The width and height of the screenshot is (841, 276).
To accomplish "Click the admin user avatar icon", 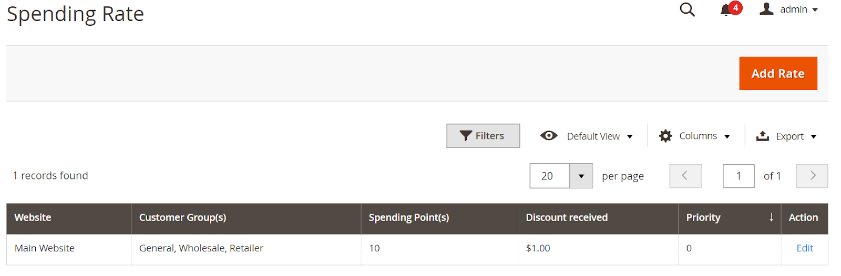I will 766,9.
